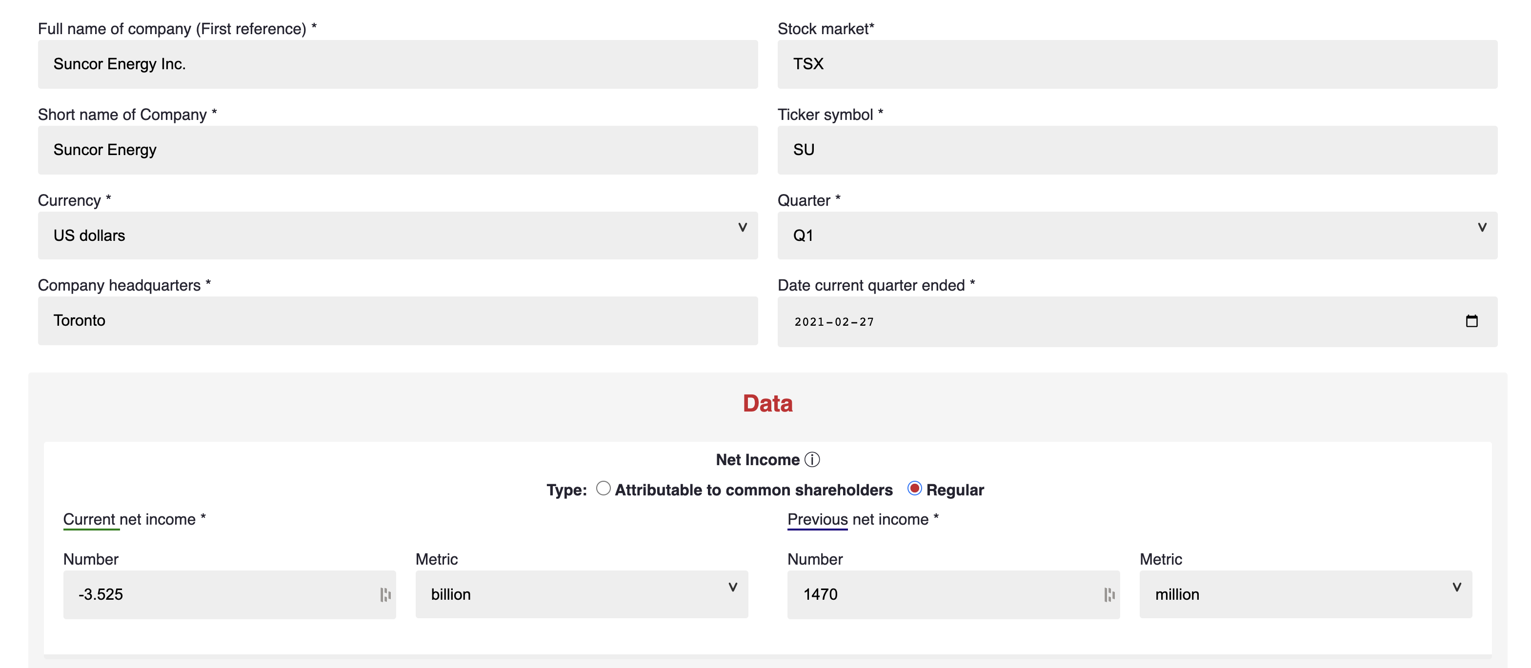This screenshot has width=1531, height=668.
Task: Focus the Short name of Company field
Action: [x=397, y=150]
